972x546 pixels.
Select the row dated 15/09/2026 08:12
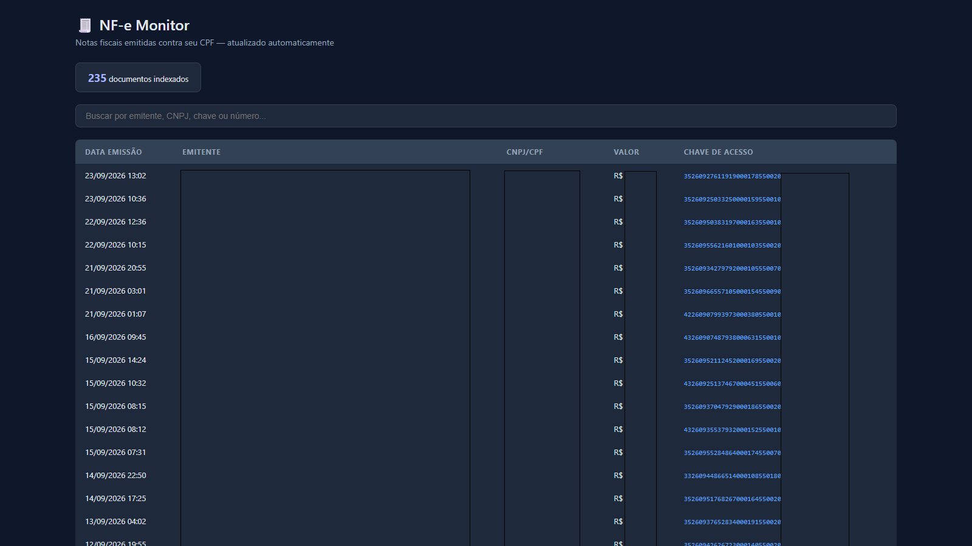486,430
